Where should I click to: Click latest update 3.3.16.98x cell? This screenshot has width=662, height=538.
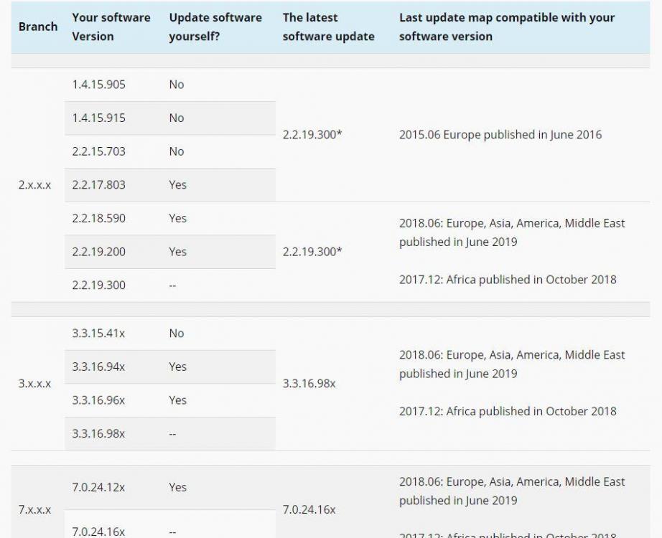point(309,384)
